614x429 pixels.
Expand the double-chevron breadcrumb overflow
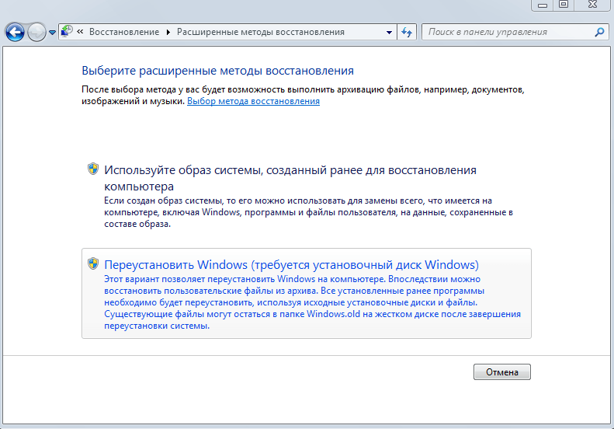(x=80, y=32)
